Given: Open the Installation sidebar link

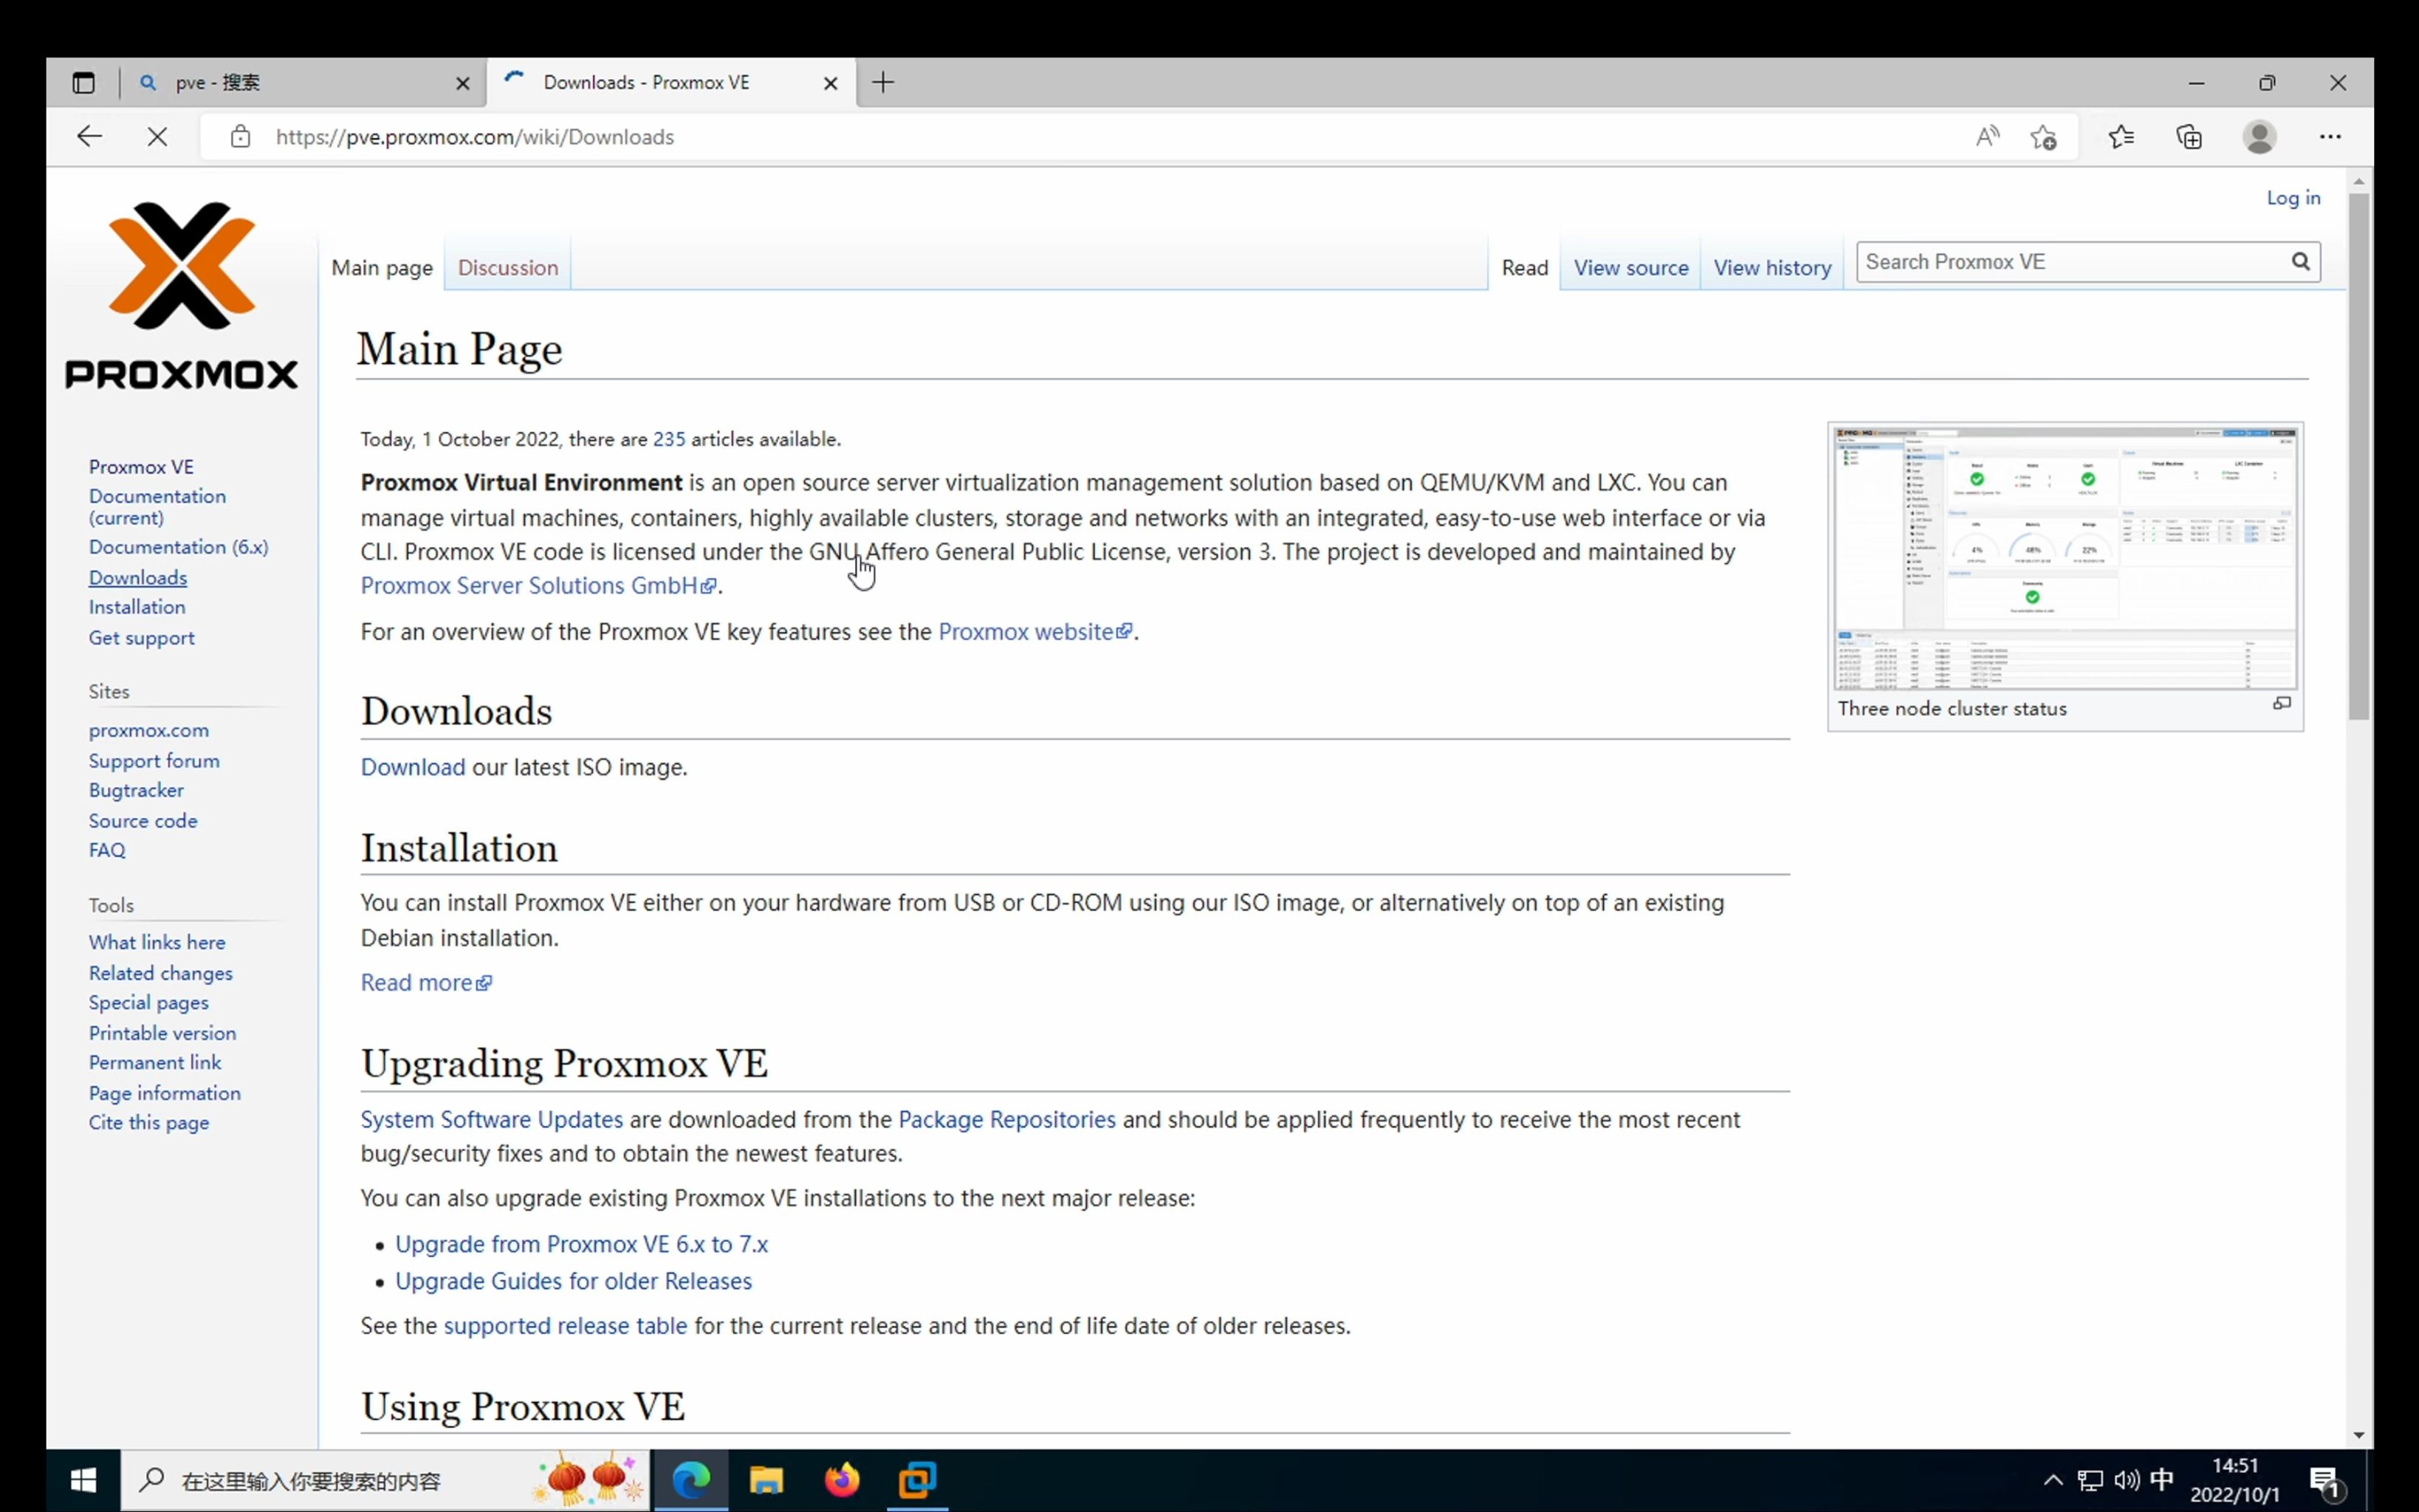Looking at the screenshot, I should (x=137, y=607).
